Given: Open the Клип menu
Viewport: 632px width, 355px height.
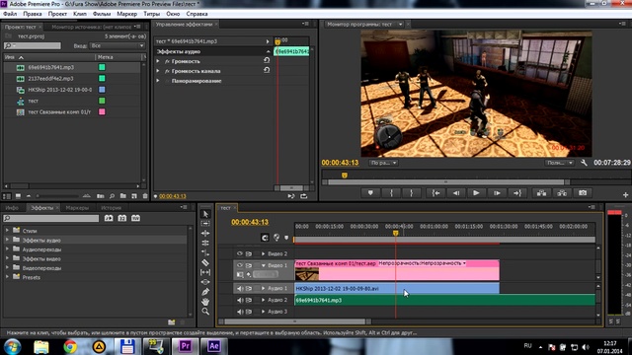Looking at the screenshot, I should (x=79, y=14).
